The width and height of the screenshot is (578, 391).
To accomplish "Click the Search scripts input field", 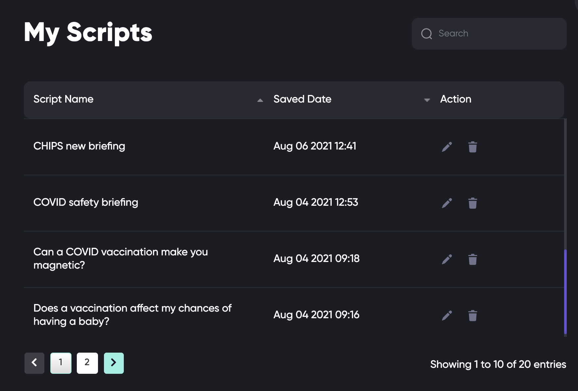I will click(x=497, y=34).
